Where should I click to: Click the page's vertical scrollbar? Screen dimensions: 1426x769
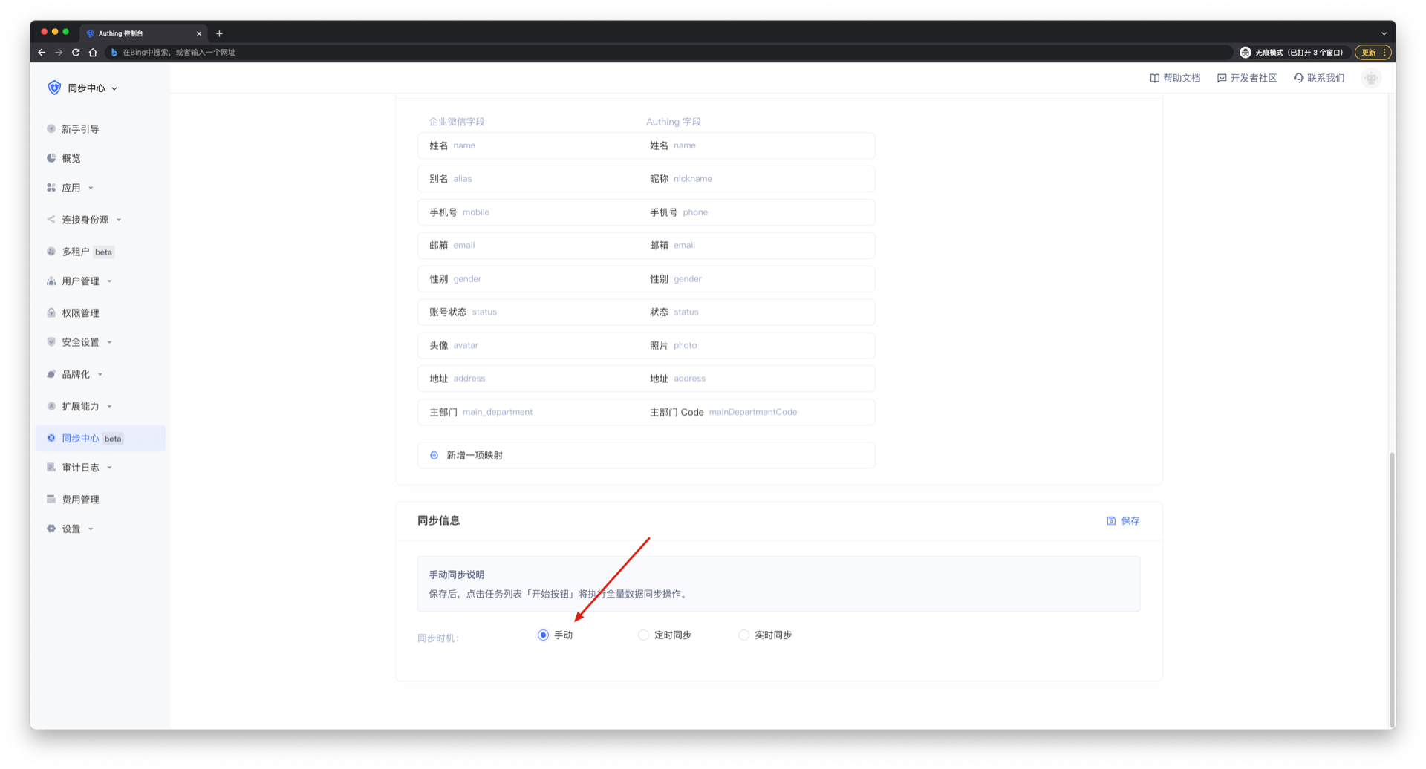click(x=1391, y=586)
